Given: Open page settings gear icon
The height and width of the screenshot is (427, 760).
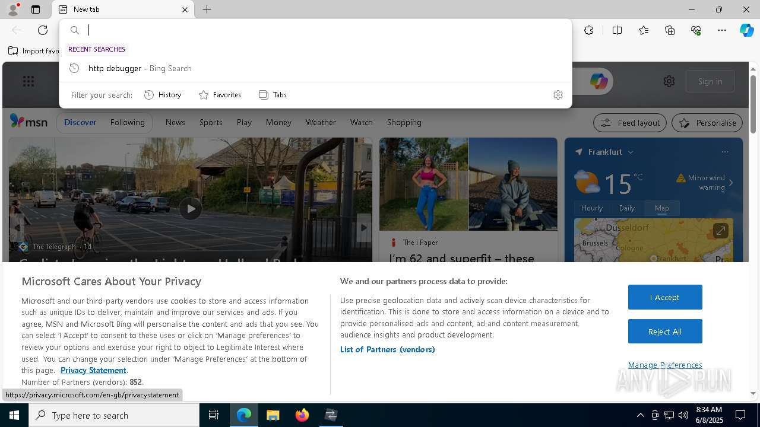Looking at the screenshot, I should tap(669, 81).
